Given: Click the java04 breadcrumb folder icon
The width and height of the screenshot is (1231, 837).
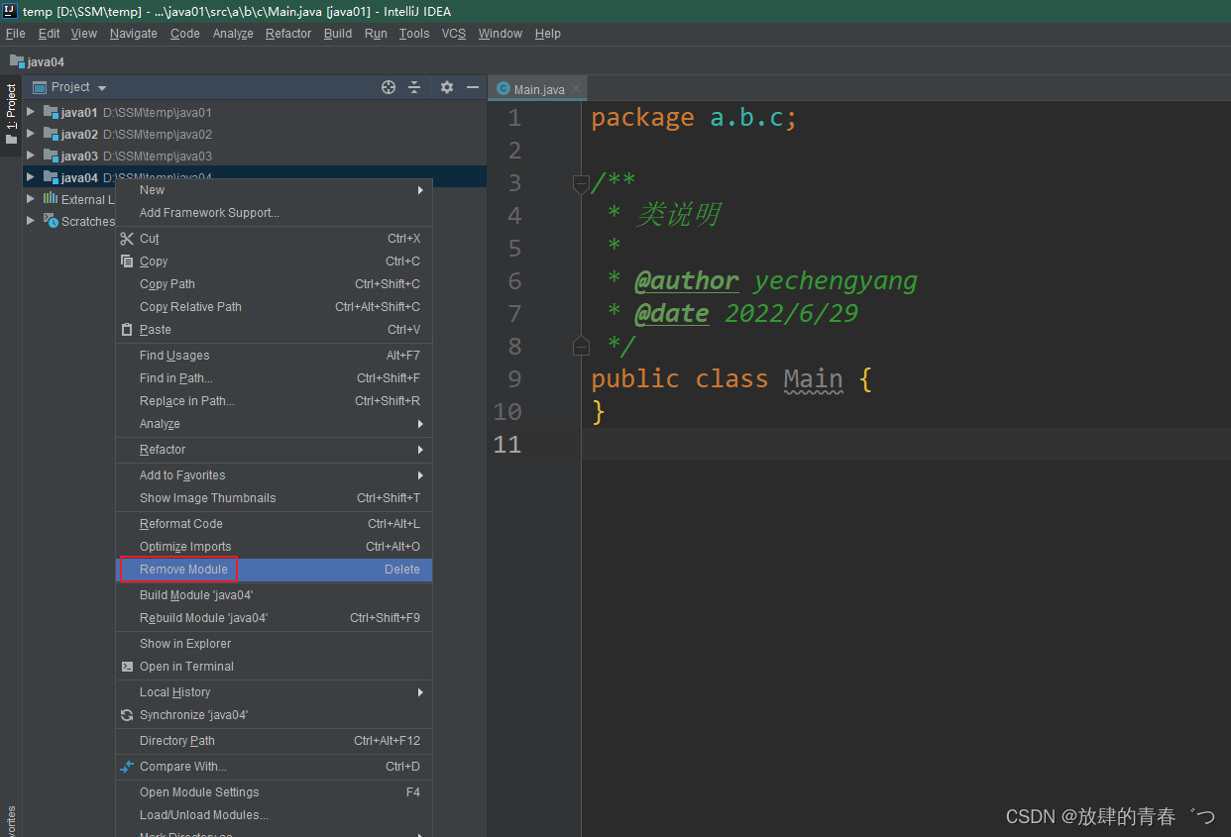Looking at the screenshot, I should pyautogui.click(x=17, y=61).
